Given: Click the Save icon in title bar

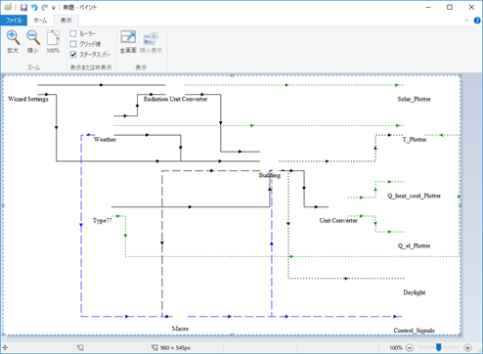Looking at the screenshot, I should click(23, 7).
